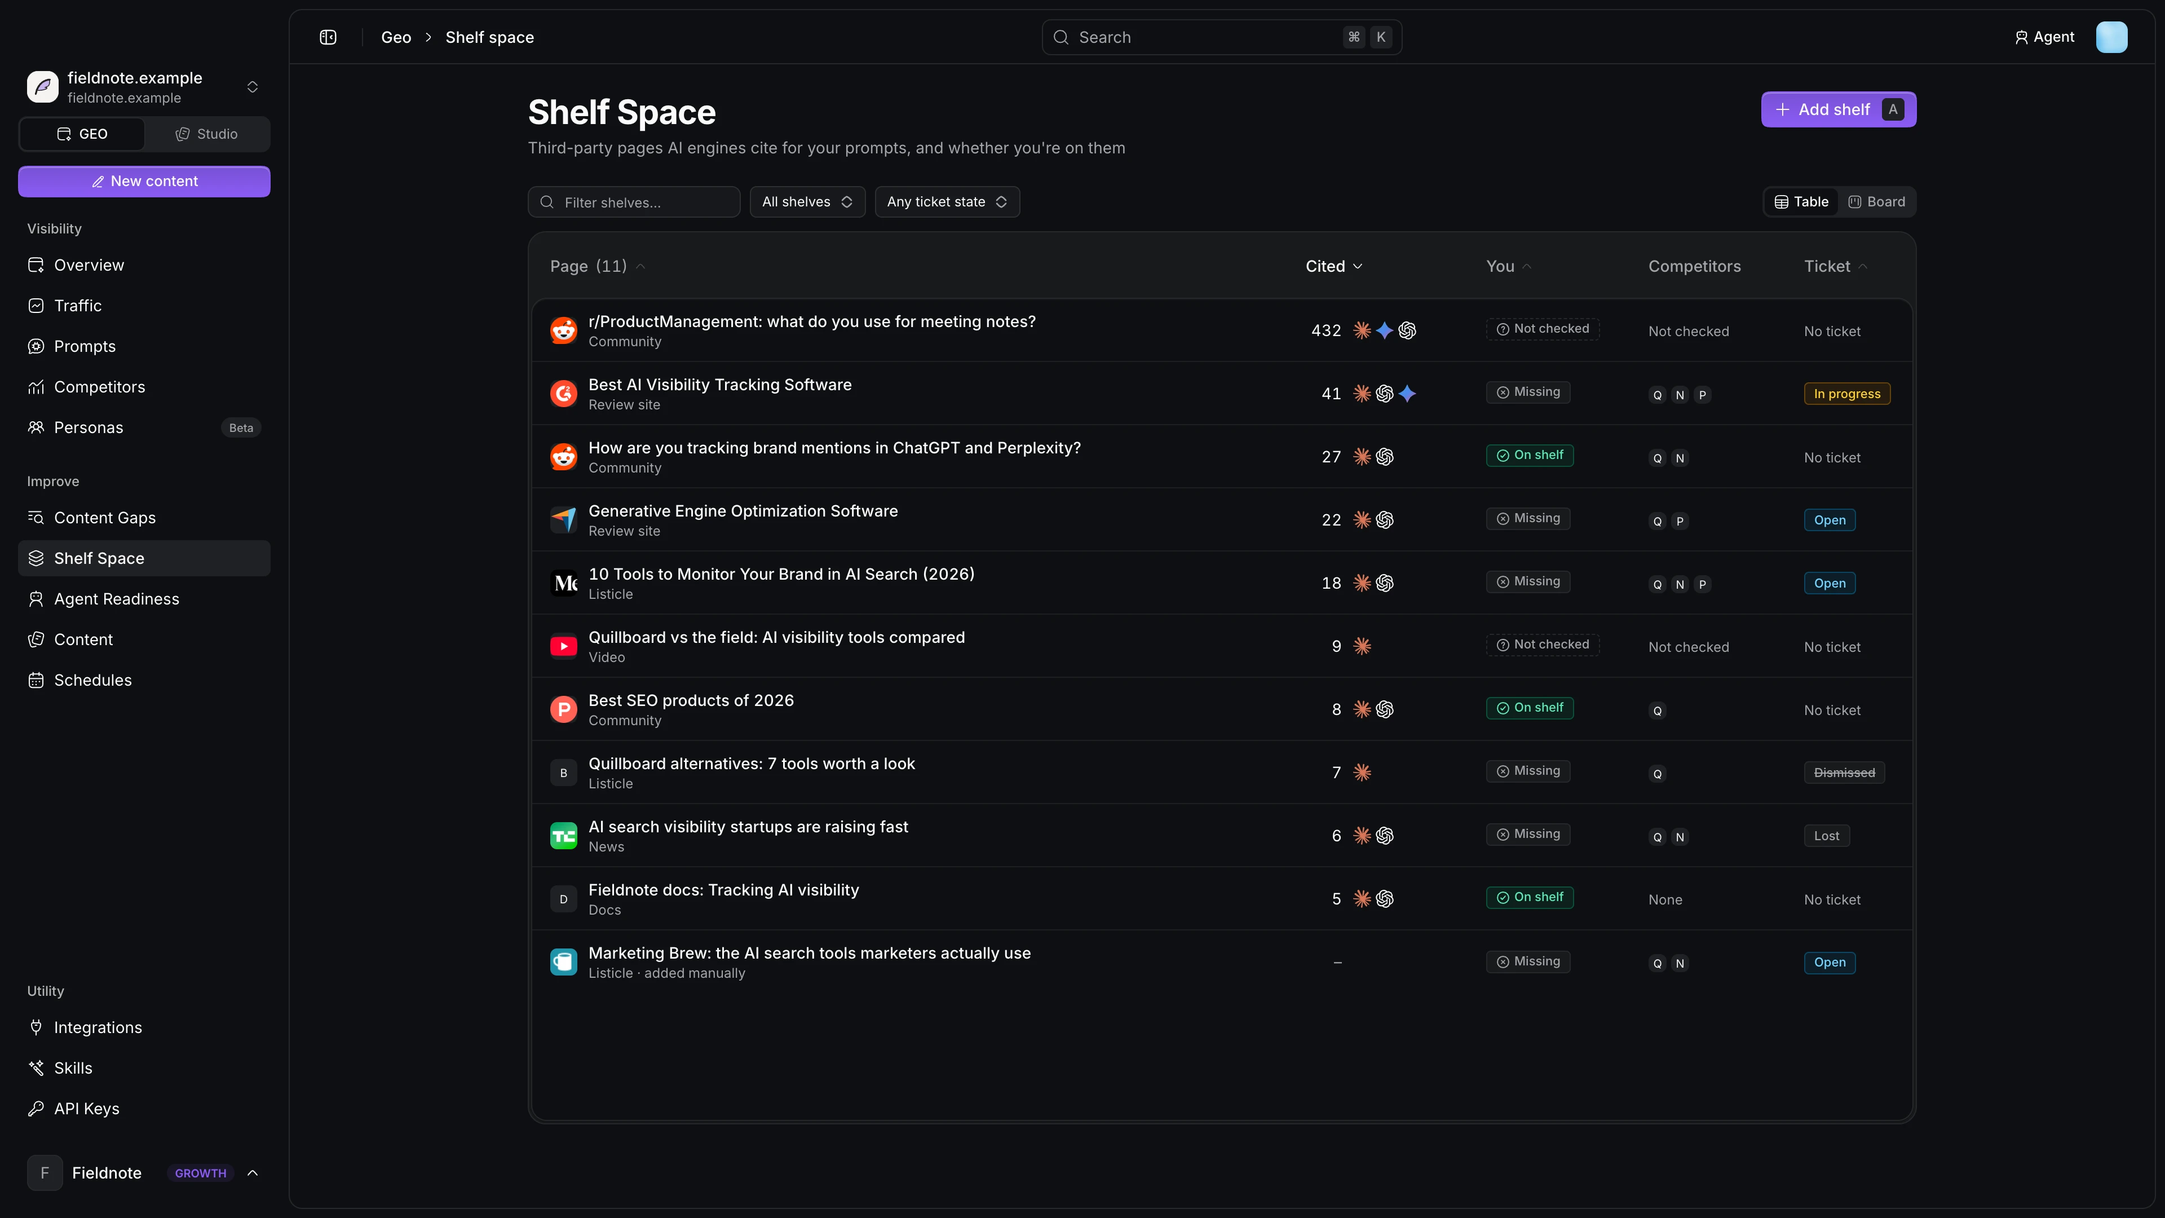This screenshot has height=1218, width=2165.
Task: Click the Add shelf button
Action: click(1838, 109)
